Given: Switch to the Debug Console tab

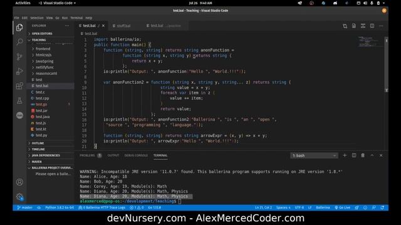Looking at the screenshot, I should pos(136,156).
